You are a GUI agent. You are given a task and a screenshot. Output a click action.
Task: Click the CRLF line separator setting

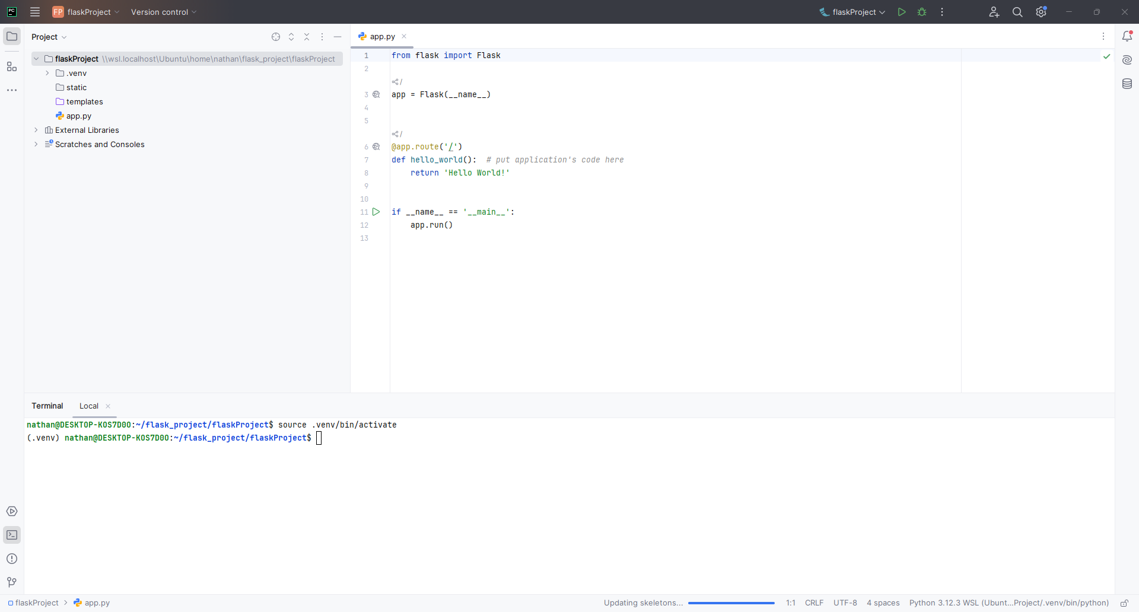pos(814,603)
